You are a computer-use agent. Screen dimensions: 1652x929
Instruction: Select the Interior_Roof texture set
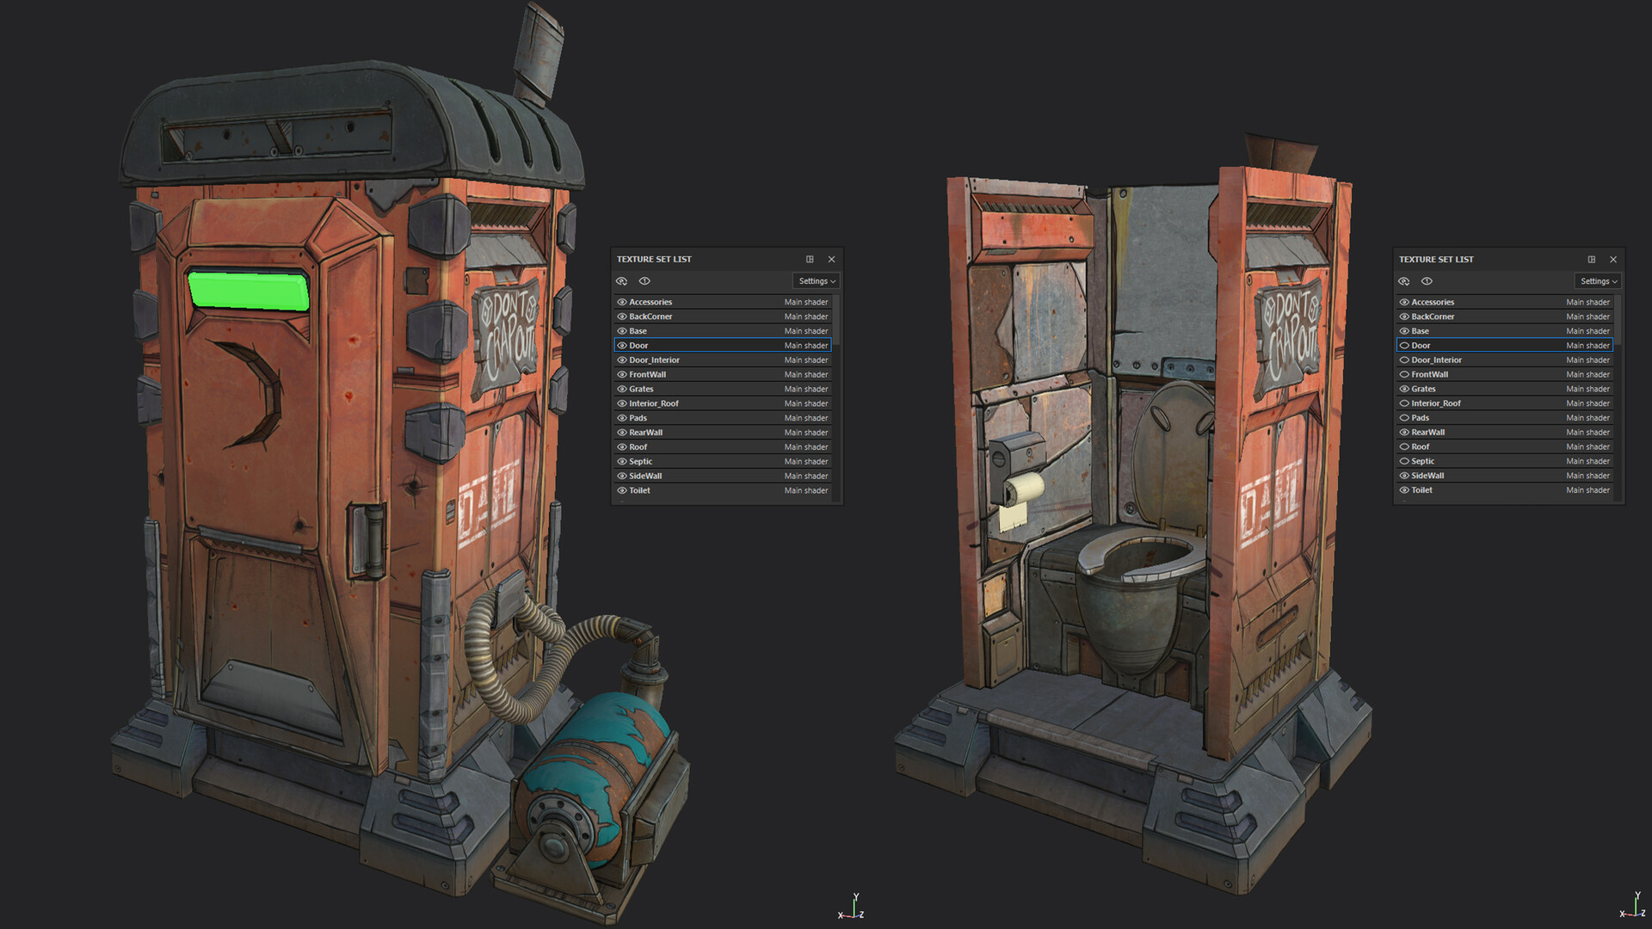click(688, 403)
